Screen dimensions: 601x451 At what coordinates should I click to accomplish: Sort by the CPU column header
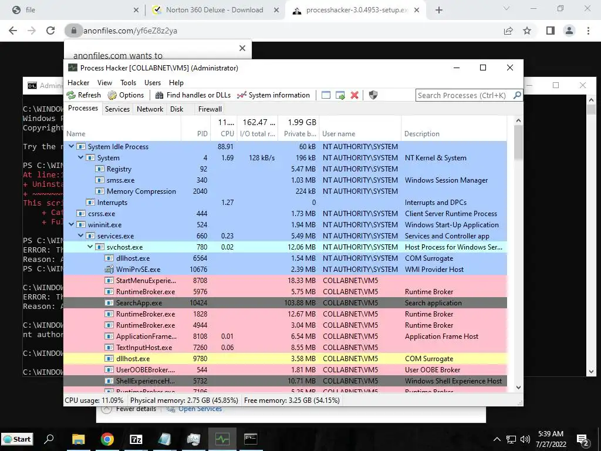coord(224,133)
